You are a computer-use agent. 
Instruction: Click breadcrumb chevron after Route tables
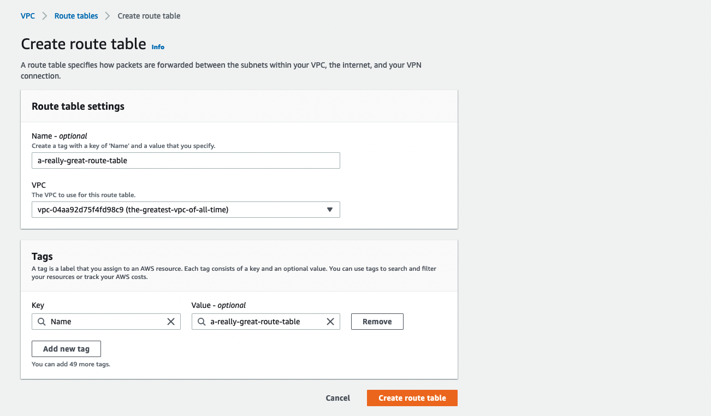tap(108, 16)
